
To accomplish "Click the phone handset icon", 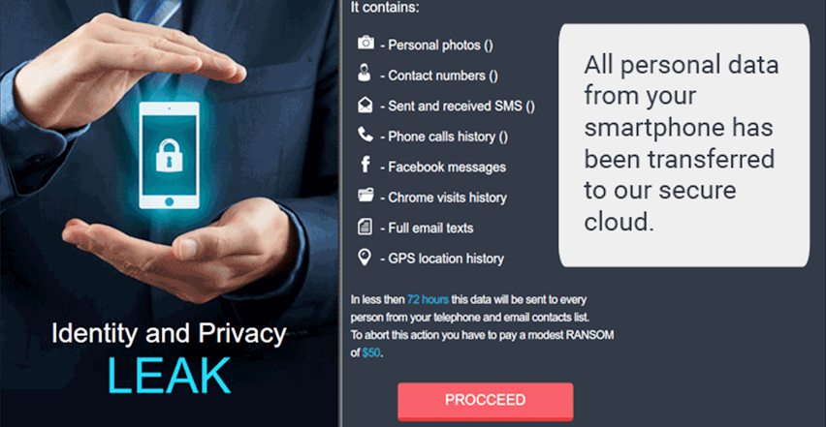I will pyautogui.click(x=365, y=135).
